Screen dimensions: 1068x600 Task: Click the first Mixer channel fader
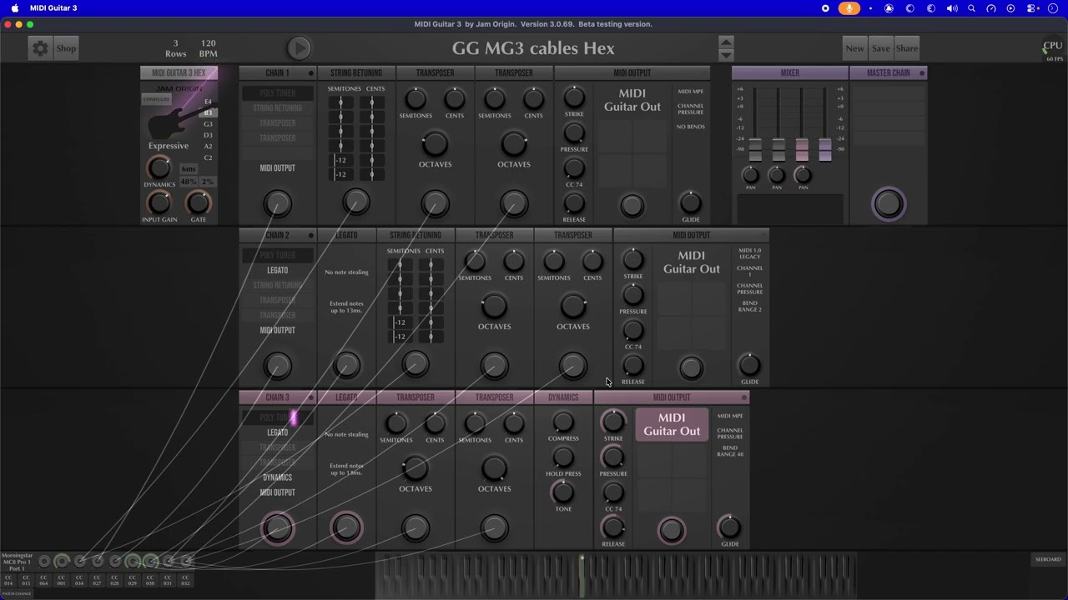tap(755, 150)
